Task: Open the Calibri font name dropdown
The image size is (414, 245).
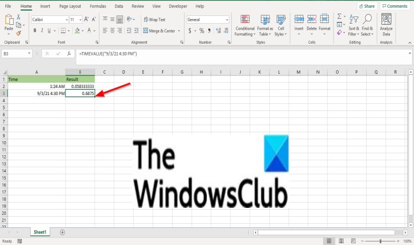Action: [x=66, y=19]
